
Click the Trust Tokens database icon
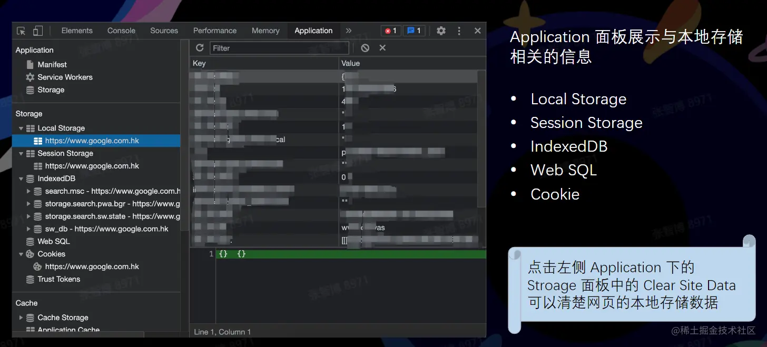(30, 279)
